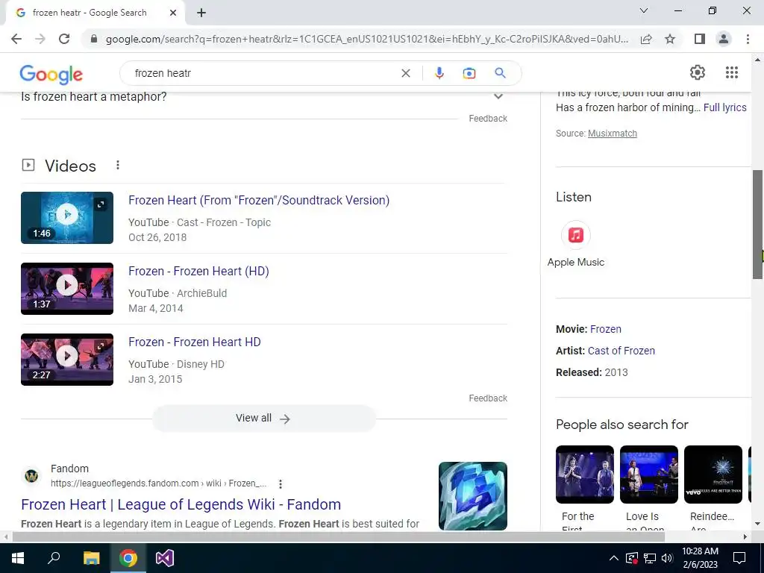Image resolution: width=764 pixels, height=573 pixels.
Task: Play the 1:46 soundtrack version video
Action: pos(67,218)
